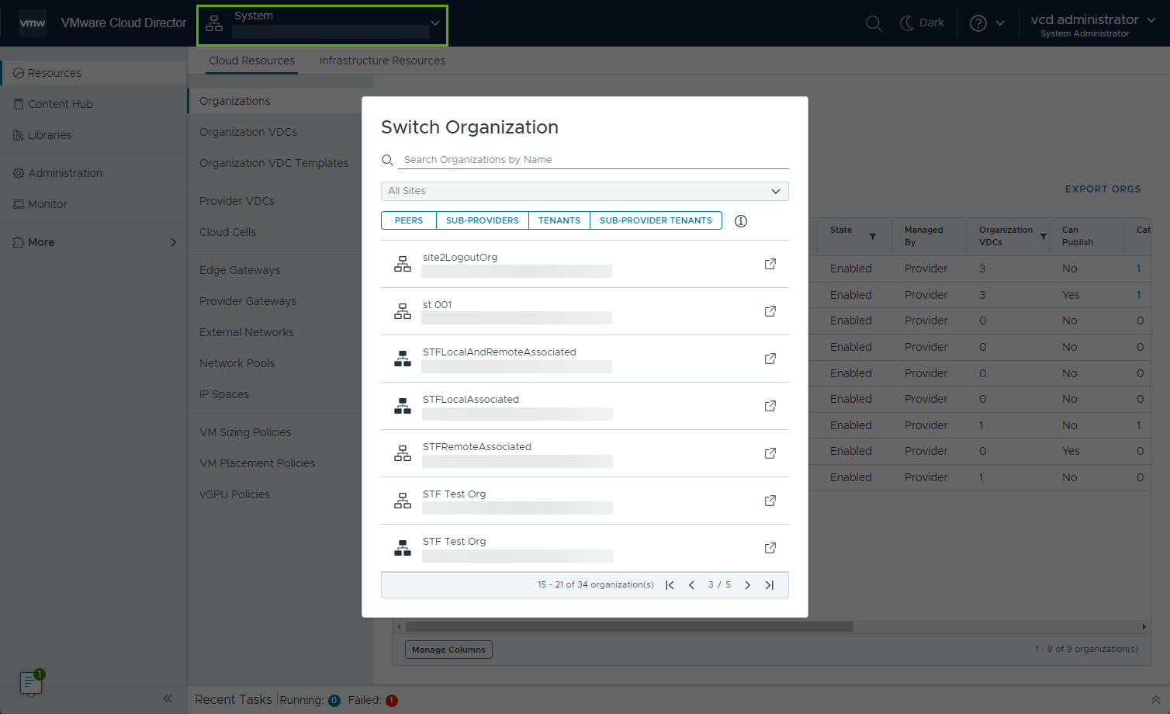Select the STFLocalAndRemoteAssociated organization row
Screen dimensions: 1170x714
[x=585, y=359]
